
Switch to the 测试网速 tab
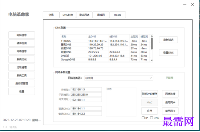click(x=84, y=15)
